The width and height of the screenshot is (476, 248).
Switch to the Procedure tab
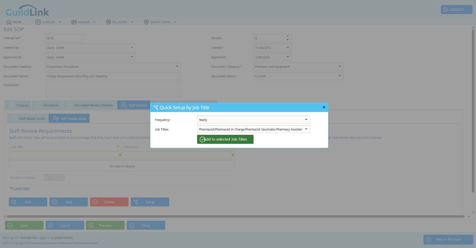coord(47,105)
